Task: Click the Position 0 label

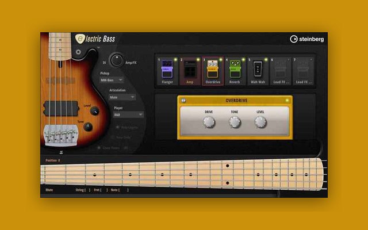Action: pos(52,160)
